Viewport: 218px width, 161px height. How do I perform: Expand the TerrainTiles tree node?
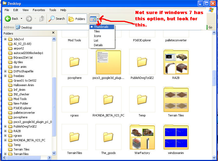5,154
